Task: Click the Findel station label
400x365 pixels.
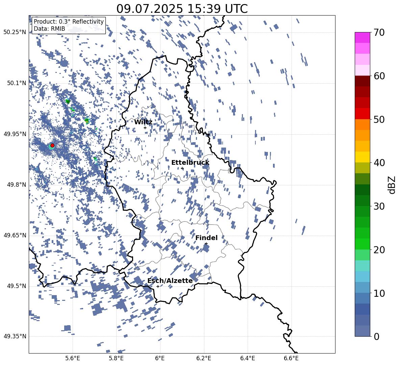Action: coord(206,238)
